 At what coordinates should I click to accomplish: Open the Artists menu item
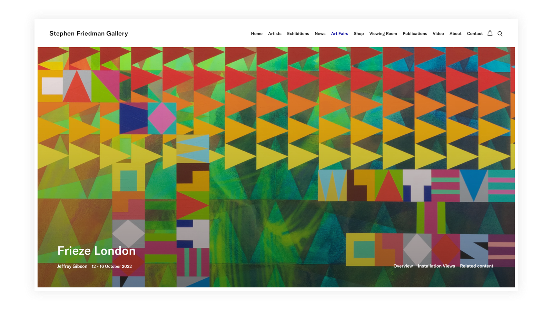pyautogui.click(x=275, y=34)
